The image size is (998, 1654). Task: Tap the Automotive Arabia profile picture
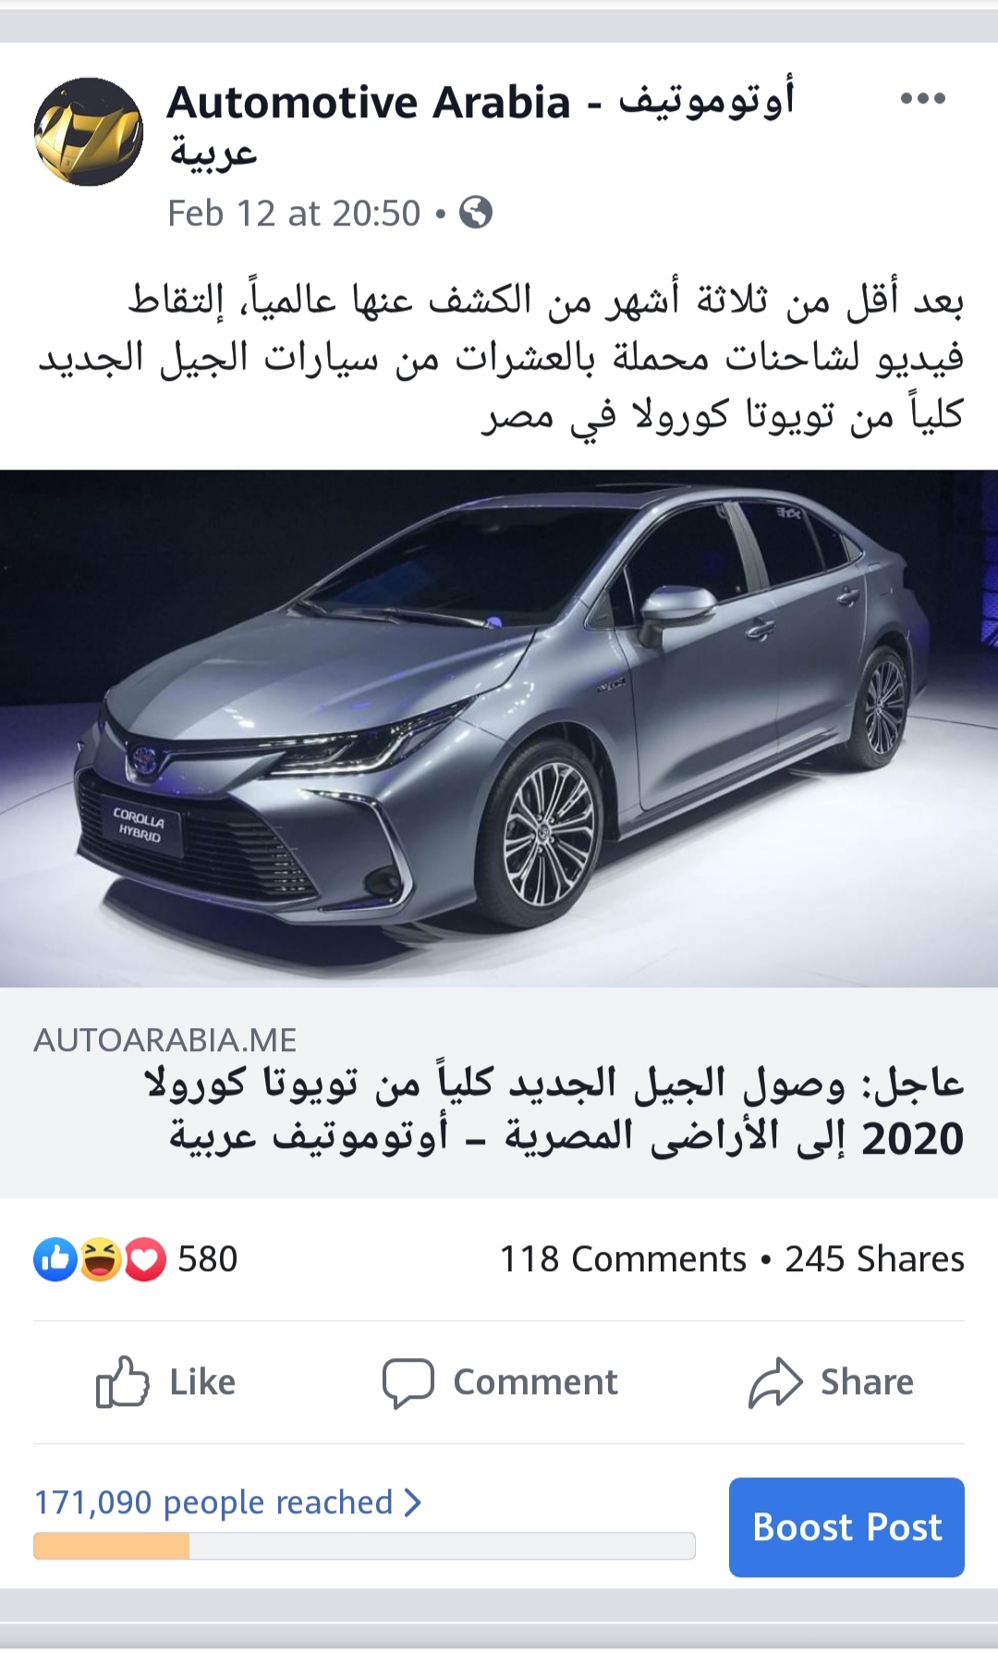pos(89,131)
